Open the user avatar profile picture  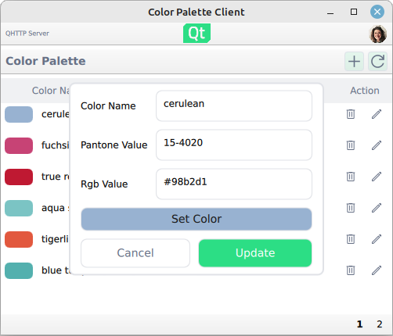(x=377, y=34)
